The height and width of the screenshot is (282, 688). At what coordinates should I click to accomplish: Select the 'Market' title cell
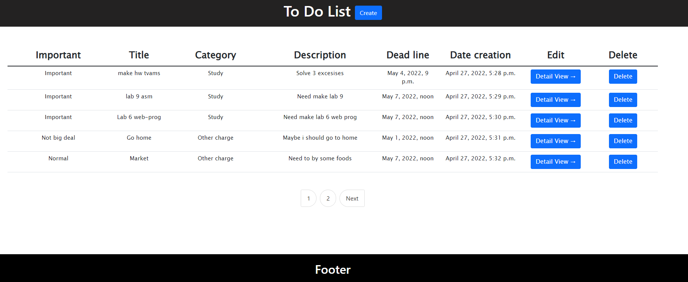[139, 158]
